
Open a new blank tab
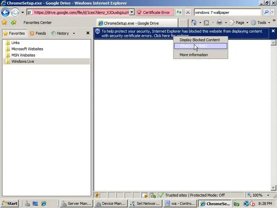(184, 23)
